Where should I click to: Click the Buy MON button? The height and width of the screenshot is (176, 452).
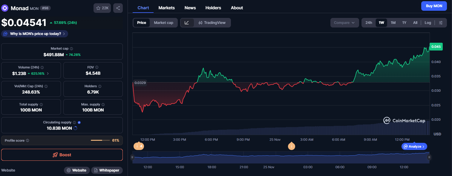coord(434,6)
